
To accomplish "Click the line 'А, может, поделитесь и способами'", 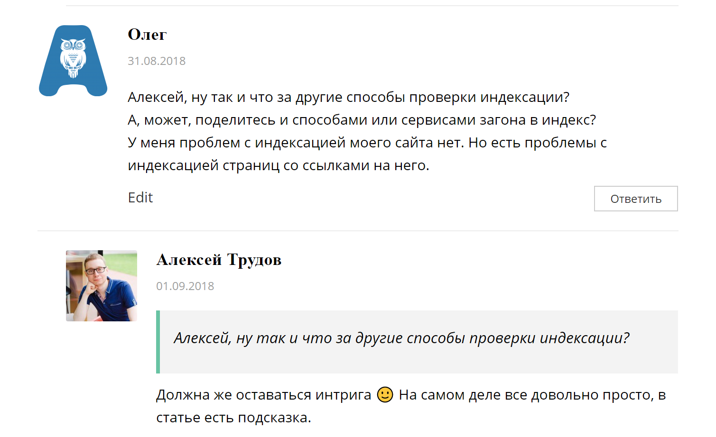I will coord(362,120).
